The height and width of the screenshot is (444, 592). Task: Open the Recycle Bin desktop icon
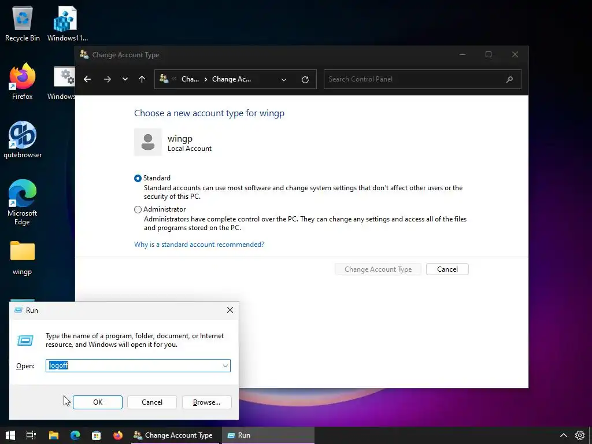tap(23, 23)
